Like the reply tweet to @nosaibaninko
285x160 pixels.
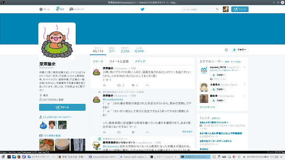(x=133, y=132)
